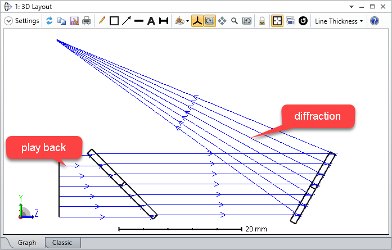Copy the layout to clipboard icon
This screenshot has height=250, width=392.
(61, 21)
